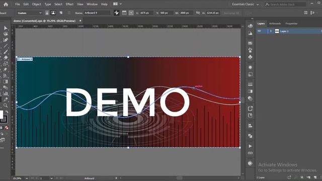This screenshot has height=181, width=322.
Task: Click the reference point locator
Action: [x=131, y=13]
